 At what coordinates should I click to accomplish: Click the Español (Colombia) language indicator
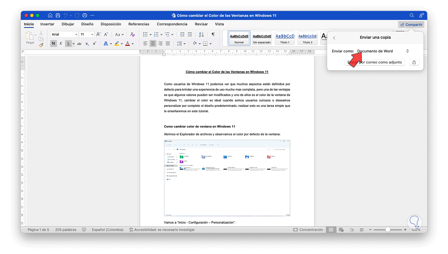tap(107, 230)
